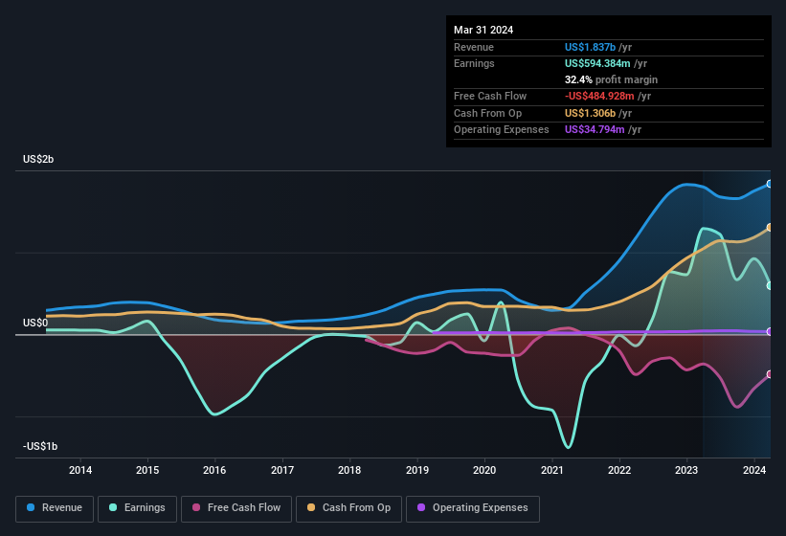The height and width of the screenshot is (536, 786).
Task: Click the orange Cash From Op legend dot
Action: (312, 508)
